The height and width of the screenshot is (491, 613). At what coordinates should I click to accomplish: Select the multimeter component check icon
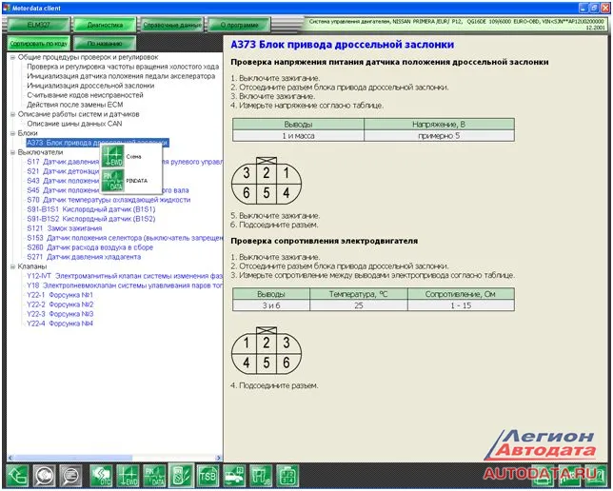coord(181,476)
